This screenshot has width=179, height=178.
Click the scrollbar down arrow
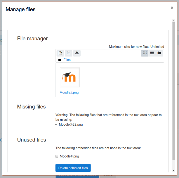click(x=173, y=170)
